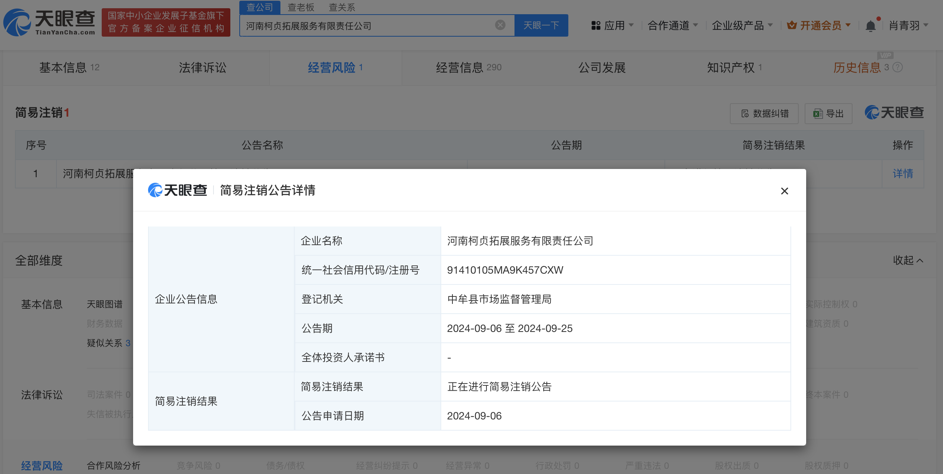Open the 详情 link in table row
The width and height of the screenshot is (943, 474).
tap(903, 173)
